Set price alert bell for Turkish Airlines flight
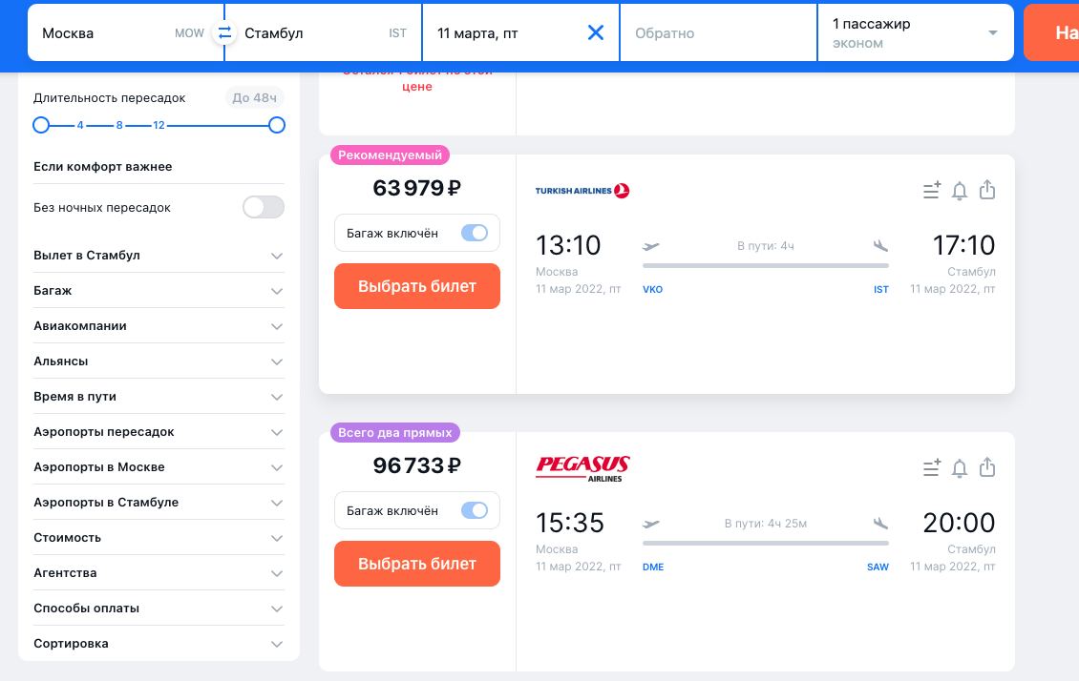 point(960,191)
